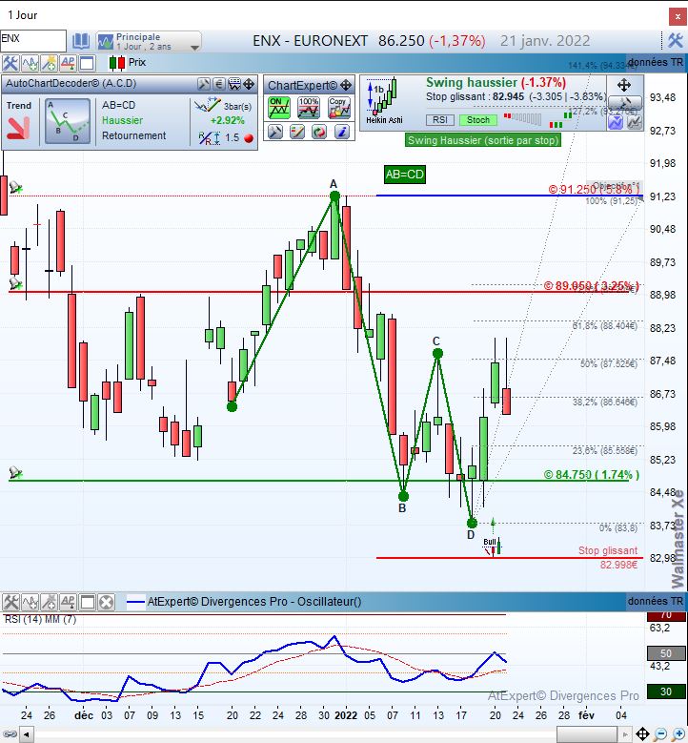Add drawing object in price toolbar

pyautogui.click(x=49, y=63)
